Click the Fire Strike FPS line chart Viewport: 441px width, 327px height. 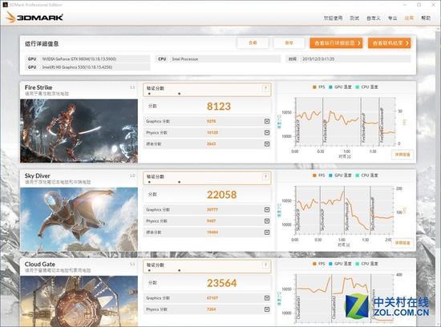pyautogui.click(x=346, y=122)
